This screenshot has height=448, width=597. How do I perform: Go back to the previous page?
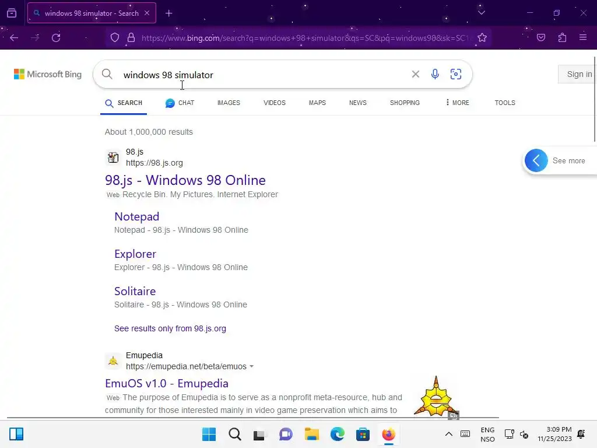[x=14, y=38]
